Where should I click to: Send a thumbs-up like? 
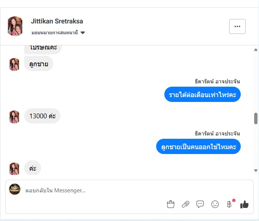(x=244, y=204)
